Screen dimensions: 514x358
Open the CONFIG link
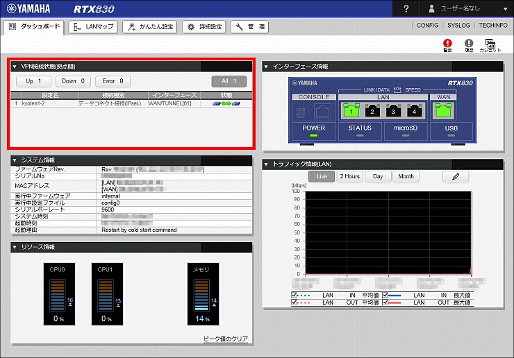427,25
